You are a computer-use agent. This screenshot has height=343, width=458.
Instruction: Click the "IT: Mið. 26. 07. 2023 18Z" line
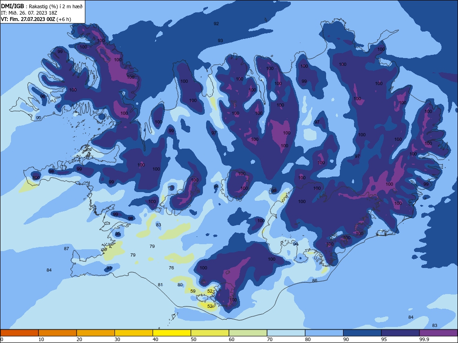click(x=29, y=13)
